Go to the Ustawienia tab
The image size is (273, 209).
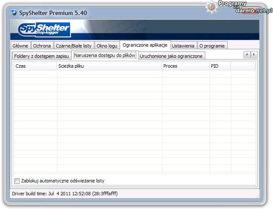pos(183,46)
